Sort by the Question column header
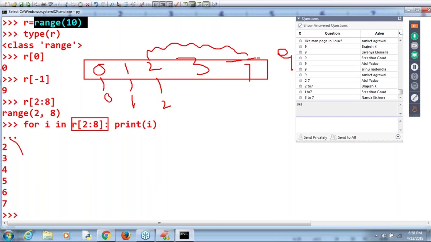431x242 pixels. click(x=332, y=33)
